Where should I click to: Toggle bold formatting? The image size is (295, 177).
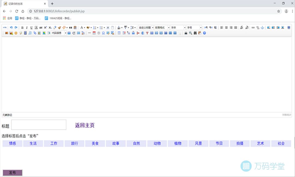[x=22, y=28]
